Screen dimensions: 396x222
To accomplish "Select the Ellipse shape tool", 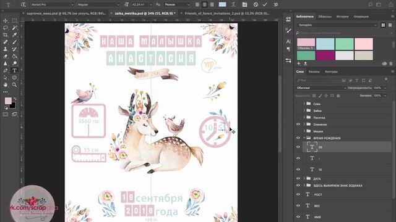I will [x=15, y=78].
